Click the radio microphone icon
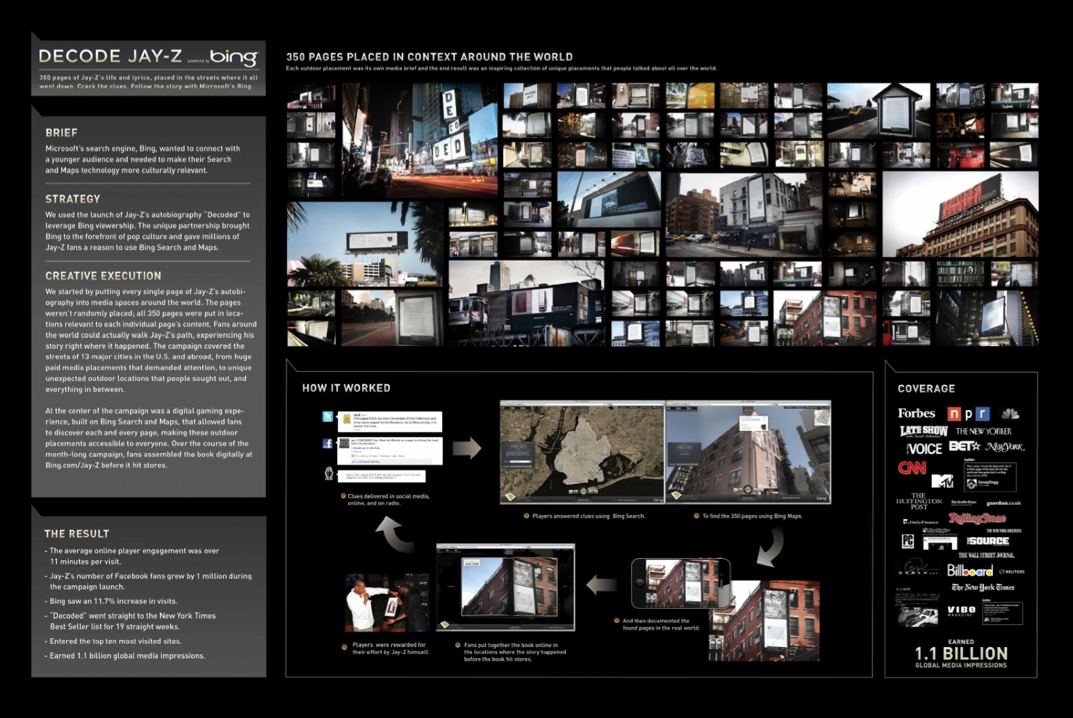Image resolution: width=1073 pixels, height=718 pixels. pos(329,473)
